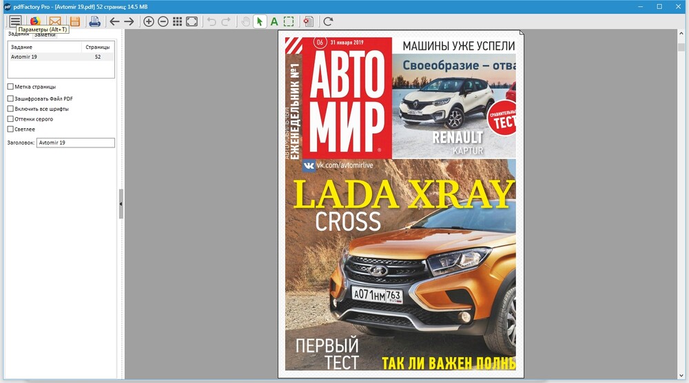Zoom out with the minus icon
Viewport: 689px width, 383px height.
[163, 21]
